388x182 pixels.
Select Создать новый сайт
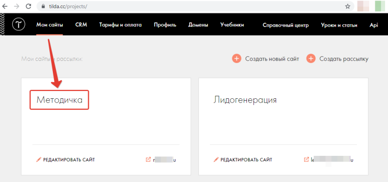coord(272,59)
